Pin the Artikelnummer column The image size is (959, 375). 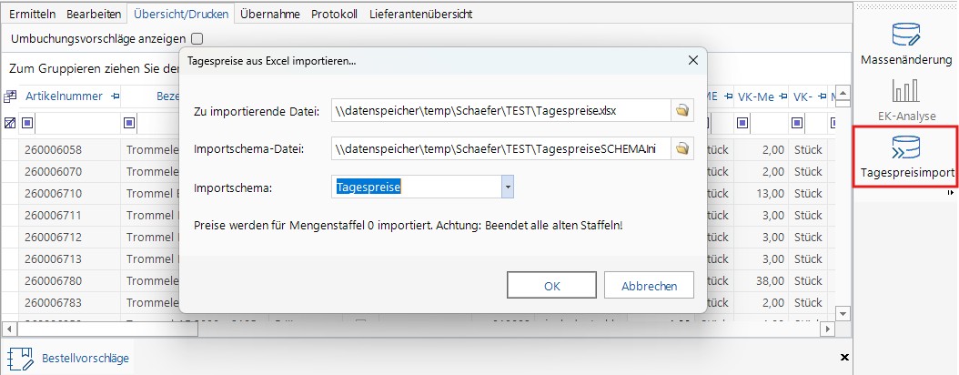(x=115, y=96)
